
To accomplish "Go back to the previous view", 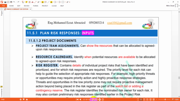I will pyautogui.click(x=100, y=99).
